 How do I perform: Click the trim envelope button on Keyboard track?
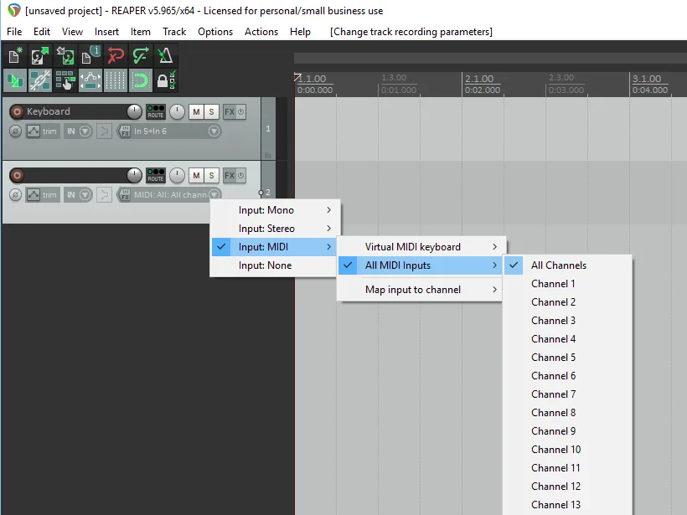click(42, 131)
